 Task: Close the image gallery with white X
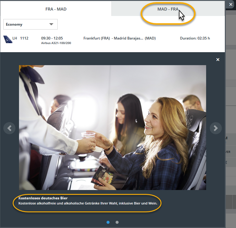coord(218,60)
